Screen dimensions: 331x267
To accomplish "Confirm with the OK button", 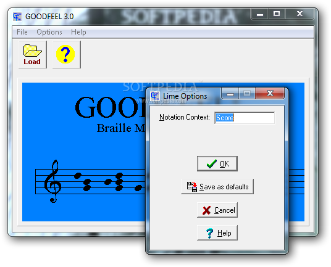I will 217,164.
